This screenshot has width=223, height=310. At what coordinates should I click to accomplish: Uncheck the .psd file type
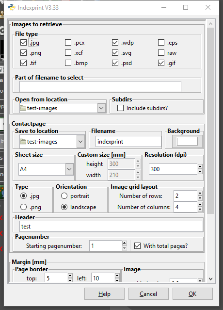tap(115, 63)
